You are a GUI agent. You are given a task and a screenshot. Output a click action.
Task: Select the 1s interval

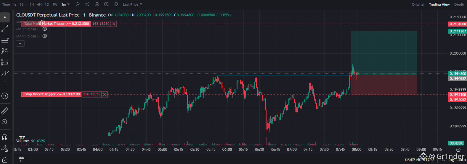pyautogui.click(x=15, y=4)
